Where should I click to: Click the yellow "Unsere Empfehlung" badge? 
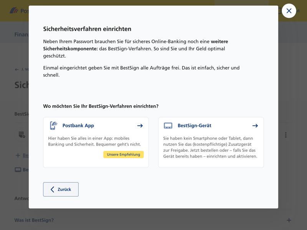(124, 154)
